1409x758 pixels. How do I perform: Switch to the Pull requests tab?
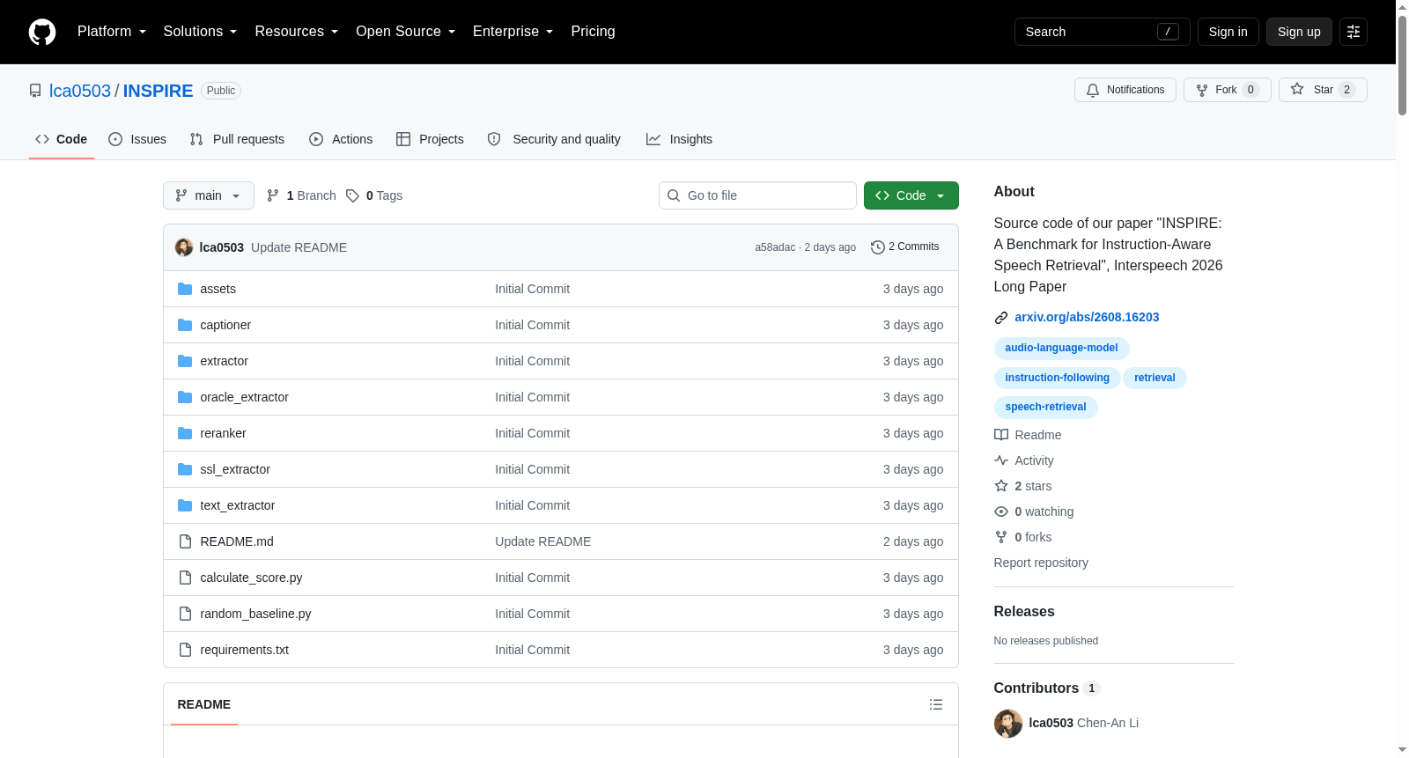coord(237,139)
